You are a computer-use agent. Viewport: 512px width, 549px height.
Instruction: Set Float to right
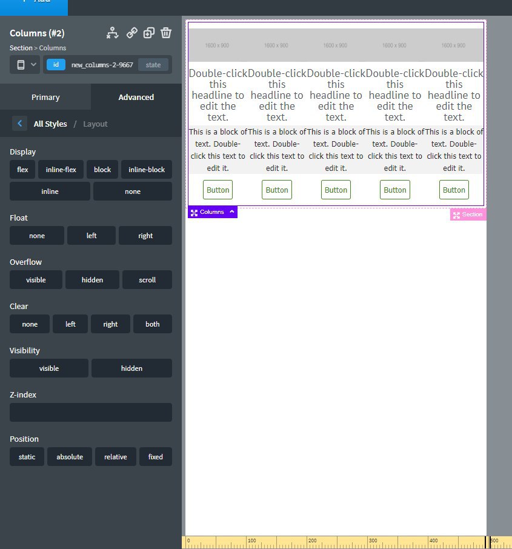tap(145, 236)
